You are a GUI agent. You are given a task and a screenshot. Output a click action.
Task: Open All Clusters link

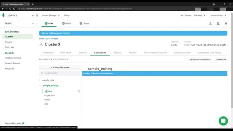pyautogui.click(x=186, y=15)
